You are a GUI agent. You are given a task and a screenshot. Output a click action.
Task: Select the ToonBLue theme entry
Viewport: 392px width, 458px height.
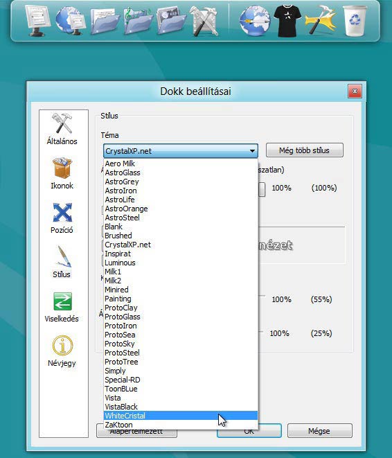click(x=181, y=389)
